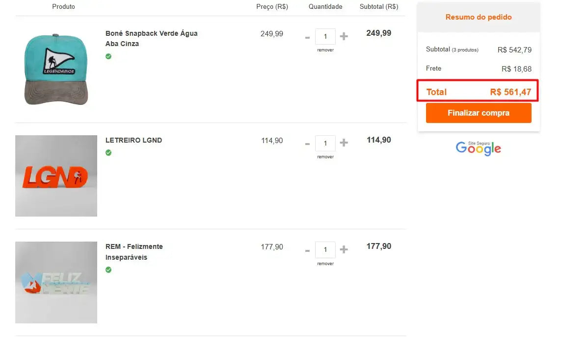
Task: Open product Boné Snapback Verde Água Aba Cinza
Action: 151,38
